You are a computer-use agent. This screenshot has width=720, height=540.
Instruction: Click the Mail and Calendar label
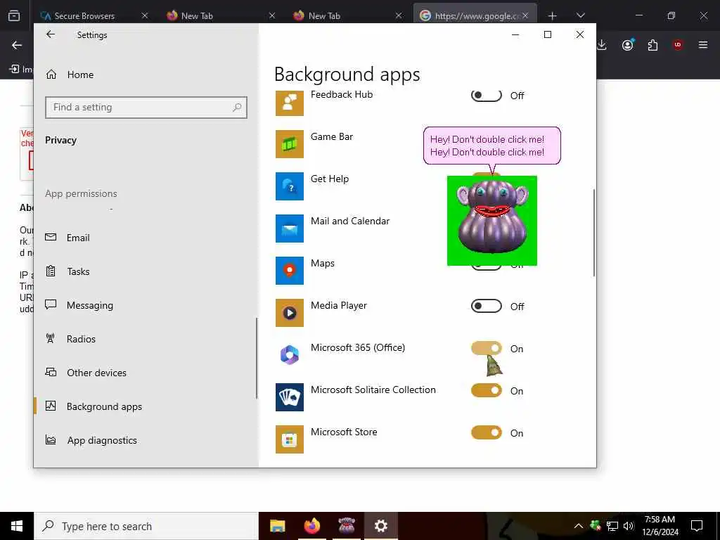[x=350, y=221]
